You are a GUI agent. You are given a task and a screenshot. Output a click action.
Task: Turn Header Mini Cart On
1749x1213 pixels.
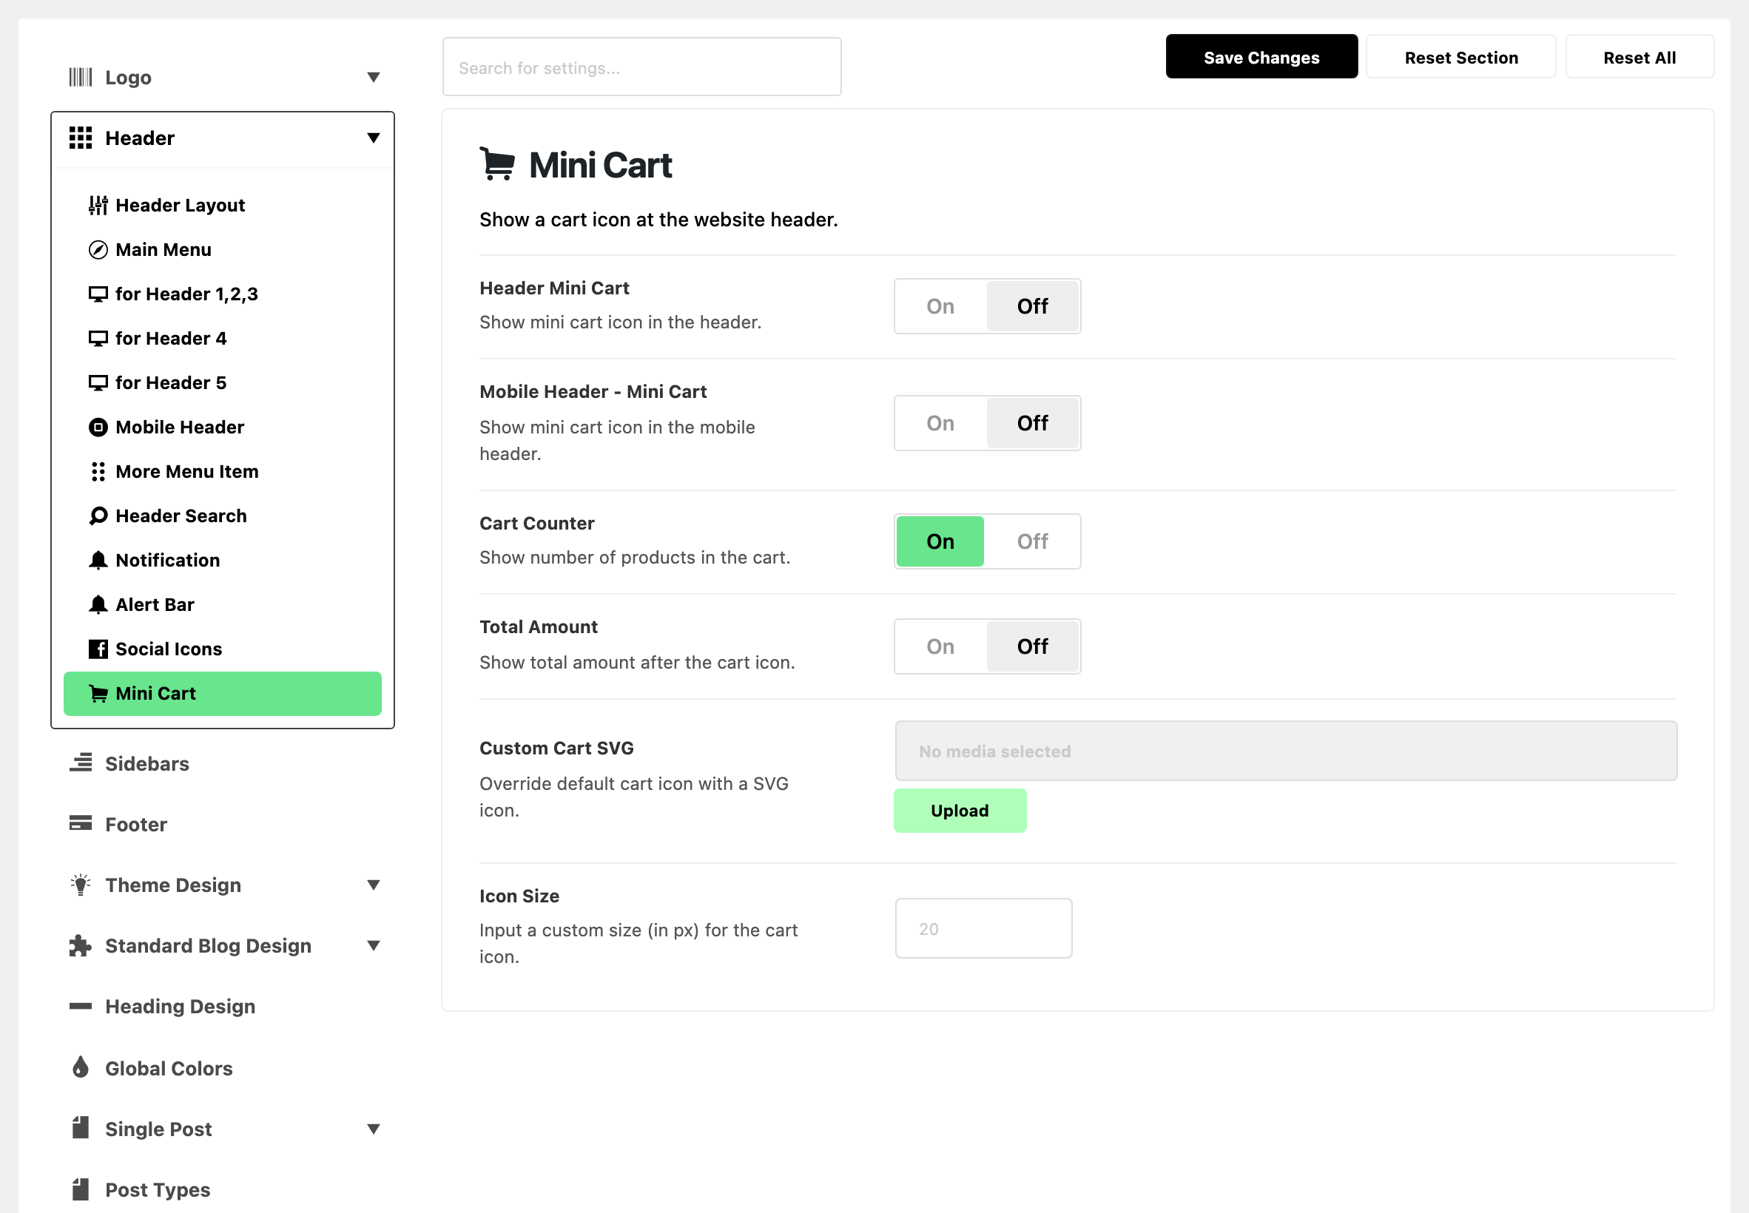(x=940, y=306)
